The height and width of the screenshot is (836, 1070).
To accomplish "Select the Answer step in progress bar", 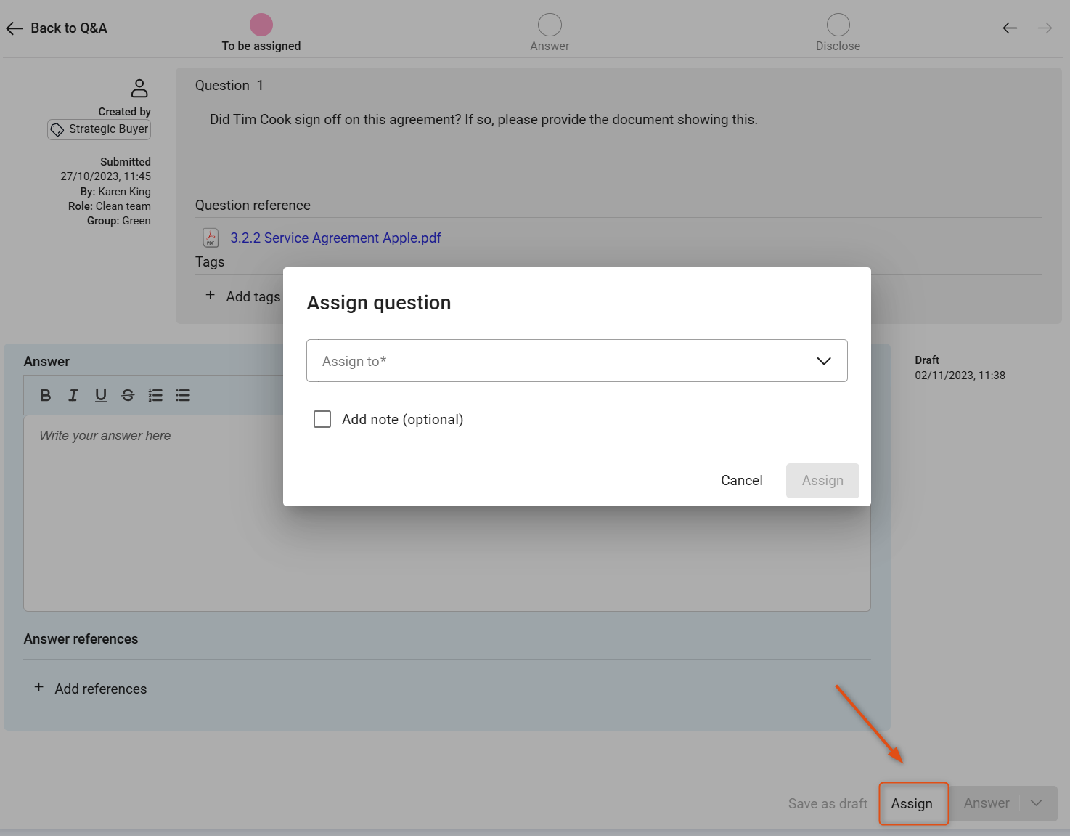I will coord(550,25).
